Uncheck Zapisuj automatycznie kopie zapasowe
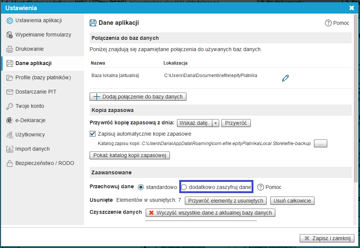This screenshot has width=360, height=248. tap(93, 133)
